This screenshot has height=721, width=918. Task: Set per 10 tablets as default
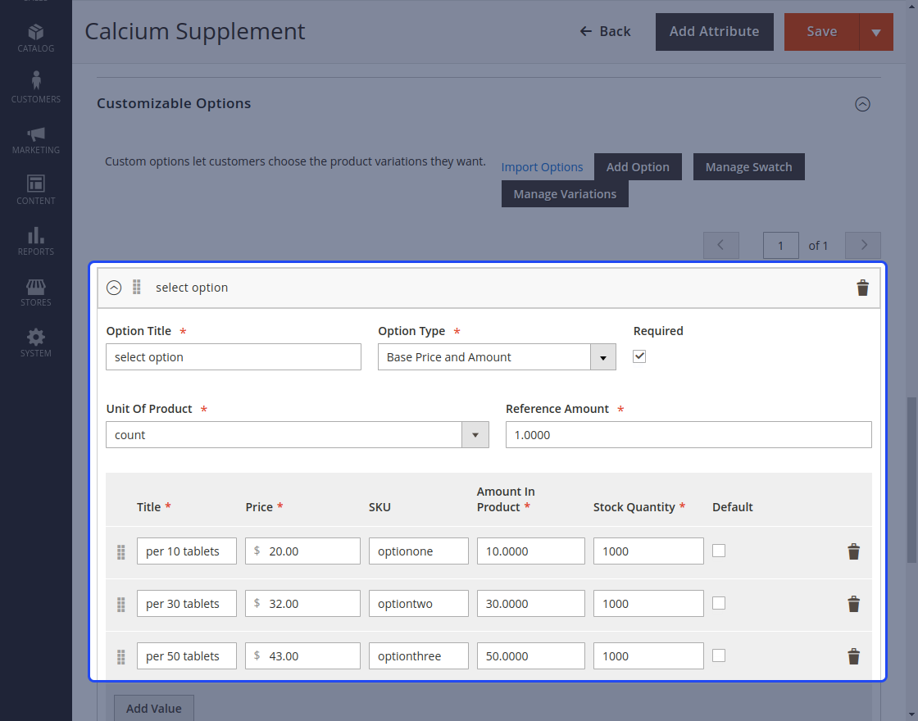point(719,551)
